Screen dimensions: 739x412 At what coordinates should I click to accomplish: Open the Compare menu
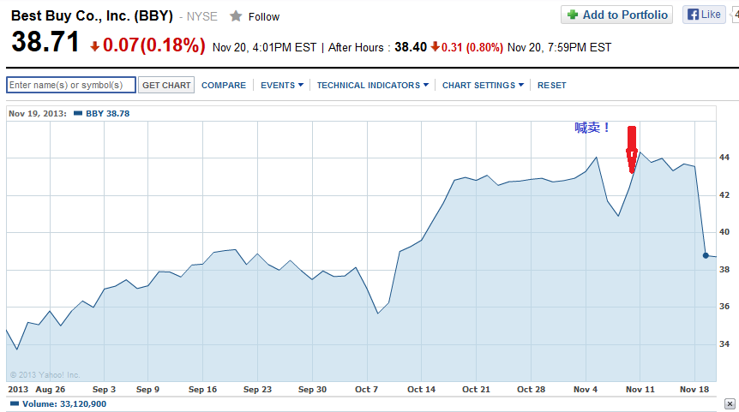(223, 85)
